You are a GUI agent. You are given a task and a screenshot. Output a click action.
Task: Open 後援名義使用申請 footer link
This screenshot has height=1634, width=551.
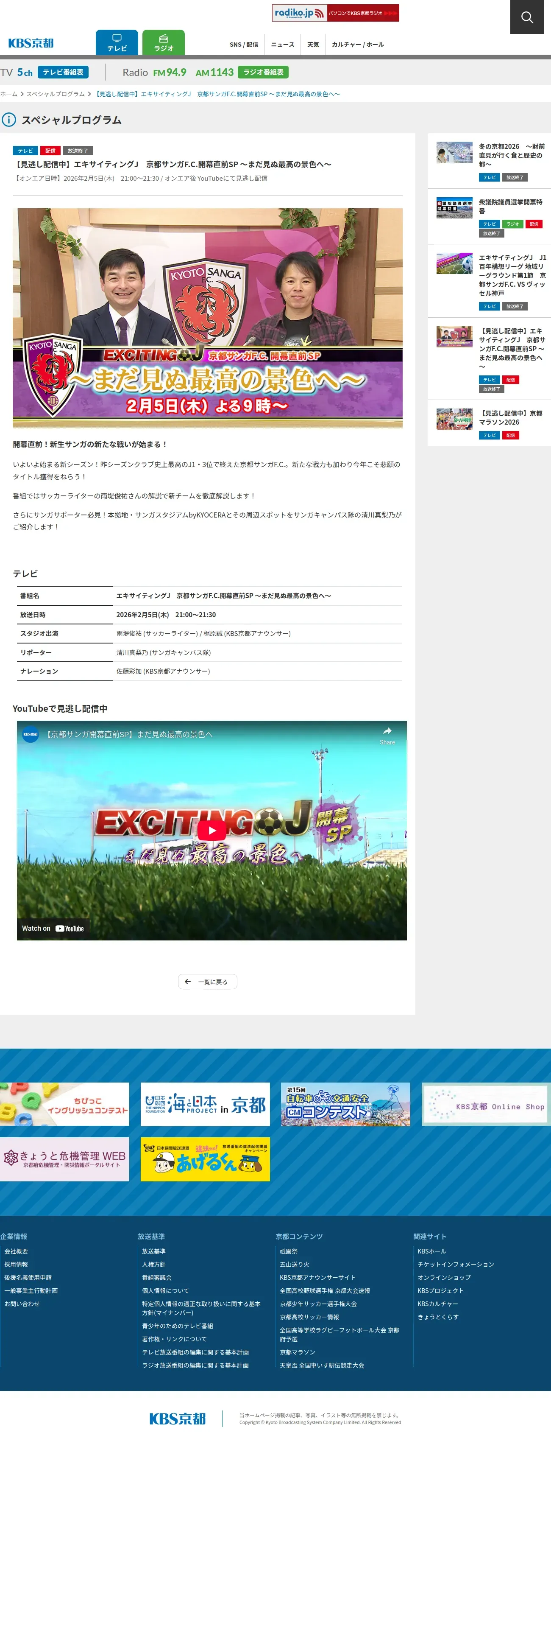pos(28,1278)
